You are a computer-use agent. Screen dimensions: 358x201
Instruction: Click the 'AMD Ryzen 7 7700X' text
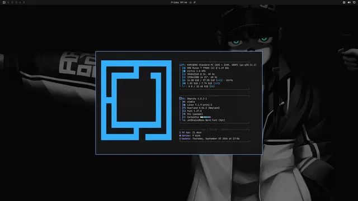click(199, 68)
